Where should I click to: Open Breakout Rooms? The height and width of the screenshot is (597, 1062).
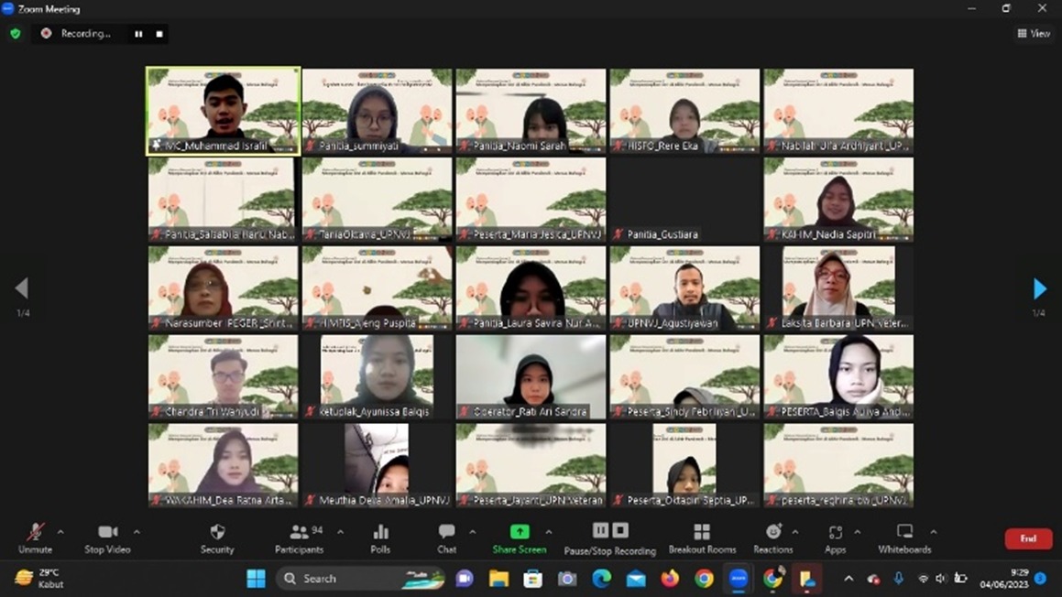tap(702, 537)
